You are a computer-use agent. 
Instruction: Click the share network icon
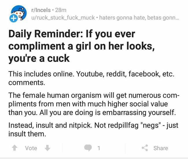tap(145, 148)
